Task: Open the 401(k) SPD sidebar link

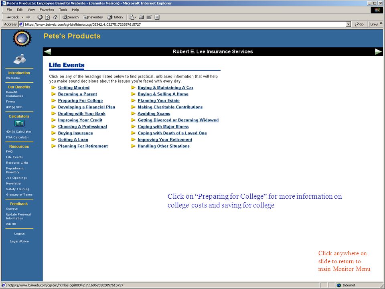Action: [x=14, y=107]
